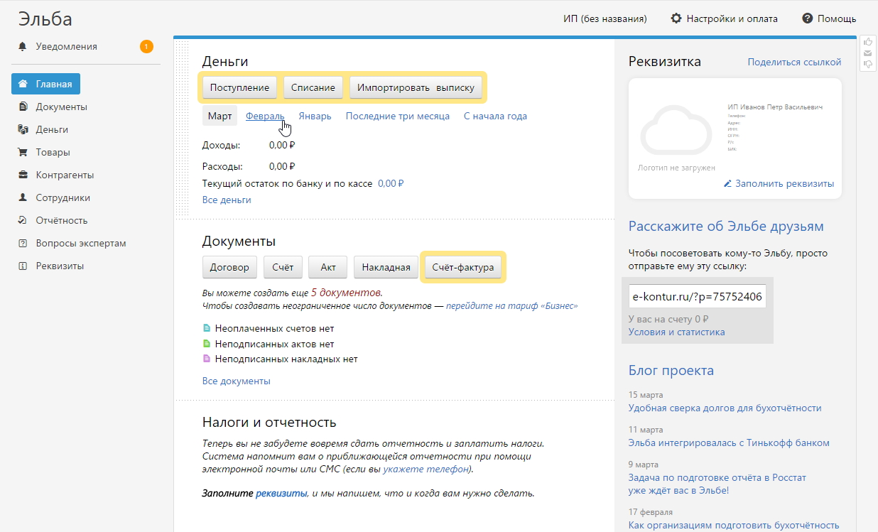Click the thumbs-up feedback icon
Image resolution: width=878 pixels, height=532 pixels.
click(867, 42)
